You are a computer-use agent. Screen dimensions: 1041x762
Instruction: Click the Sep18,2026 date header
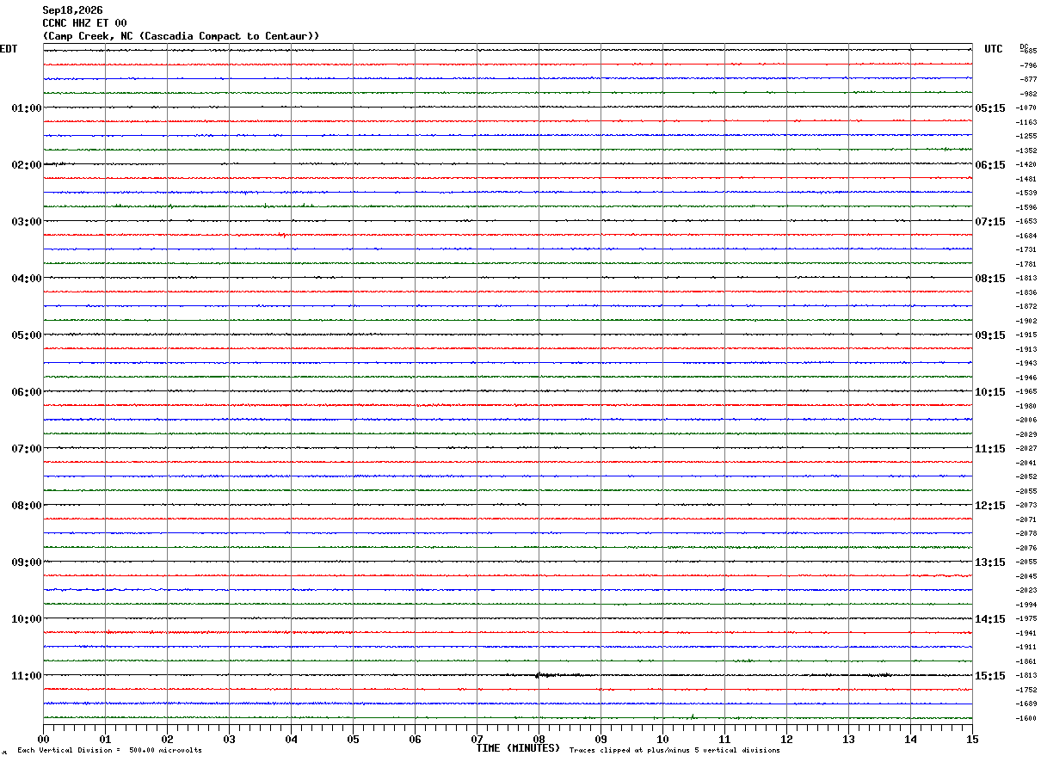pos(72,10)
